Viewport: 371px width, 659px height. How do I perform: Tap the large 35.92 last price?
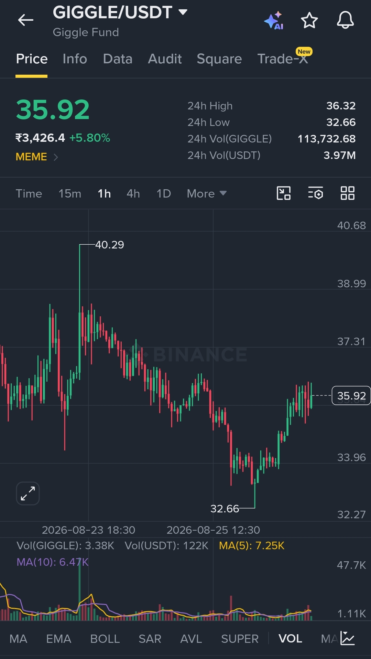click(53, 110)
